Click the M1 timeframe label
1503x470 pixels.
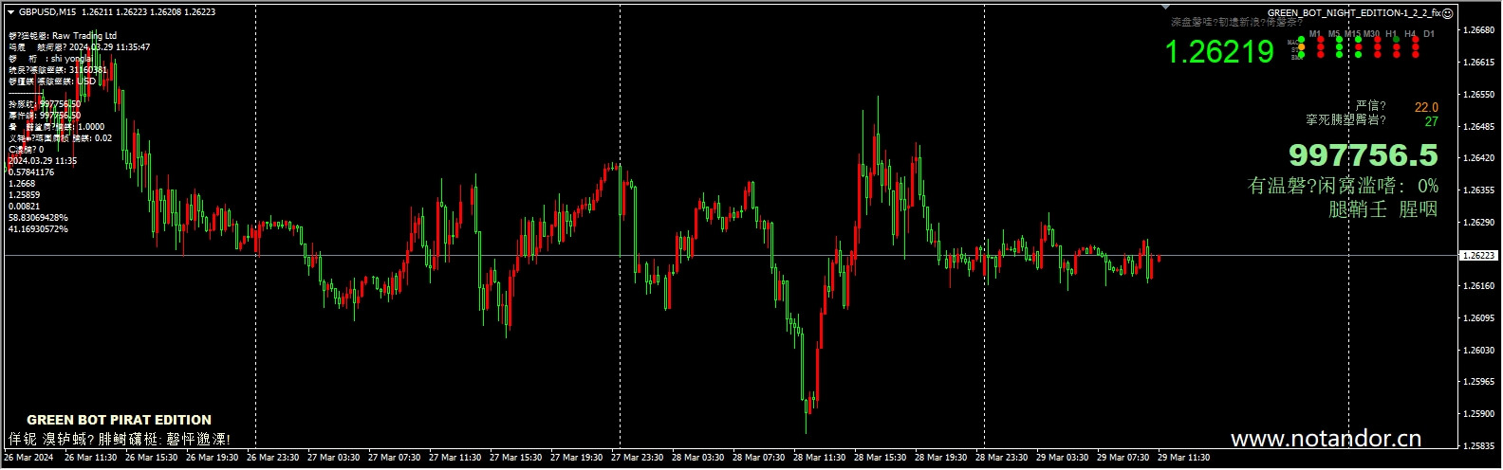click(1315, 34)
